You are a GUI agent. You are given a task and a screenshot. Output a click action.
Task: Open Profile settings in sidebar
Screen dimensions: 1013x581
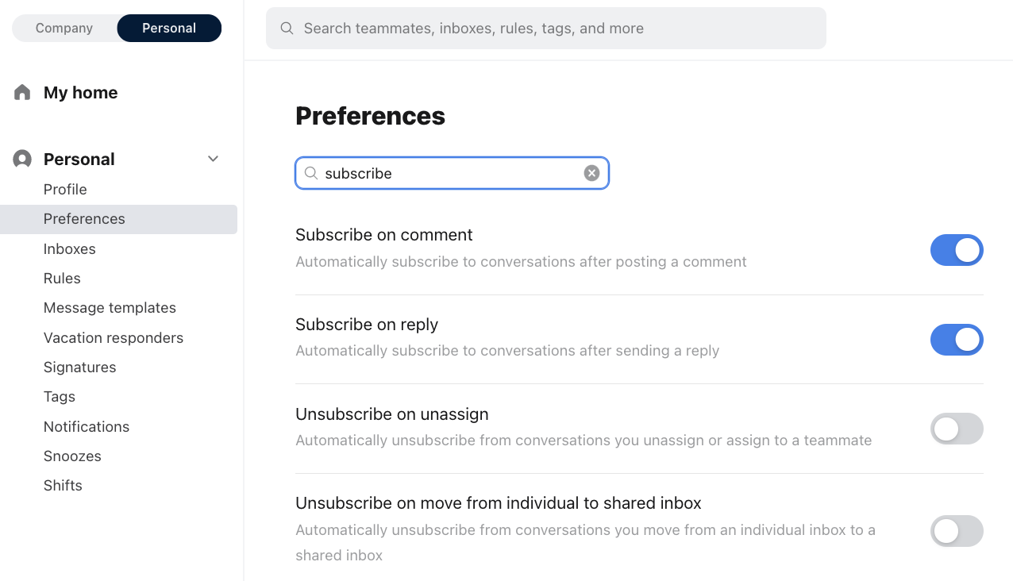click(65, 189)
